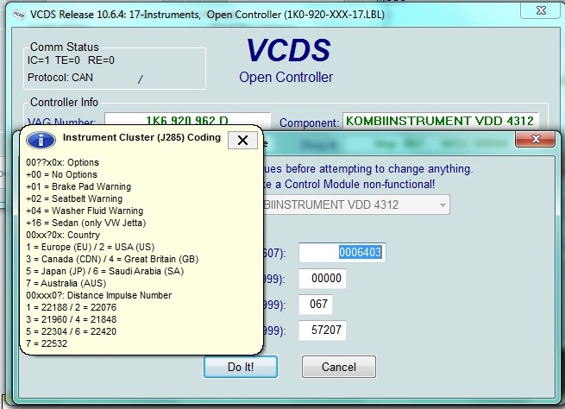Click '+04 = Washer Fluid Warning' line
Screen dimensions: 565x409
[x=85, y=211]
